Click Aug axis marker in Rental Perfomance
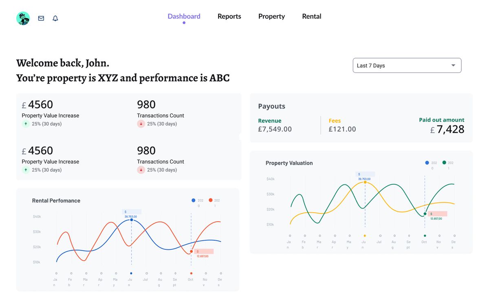 (x=161, y=273)
